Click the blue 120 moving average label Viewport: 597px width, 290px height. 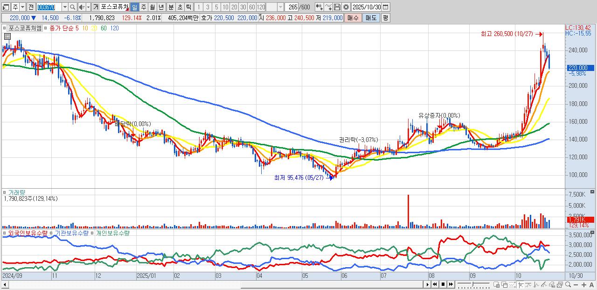114,28
